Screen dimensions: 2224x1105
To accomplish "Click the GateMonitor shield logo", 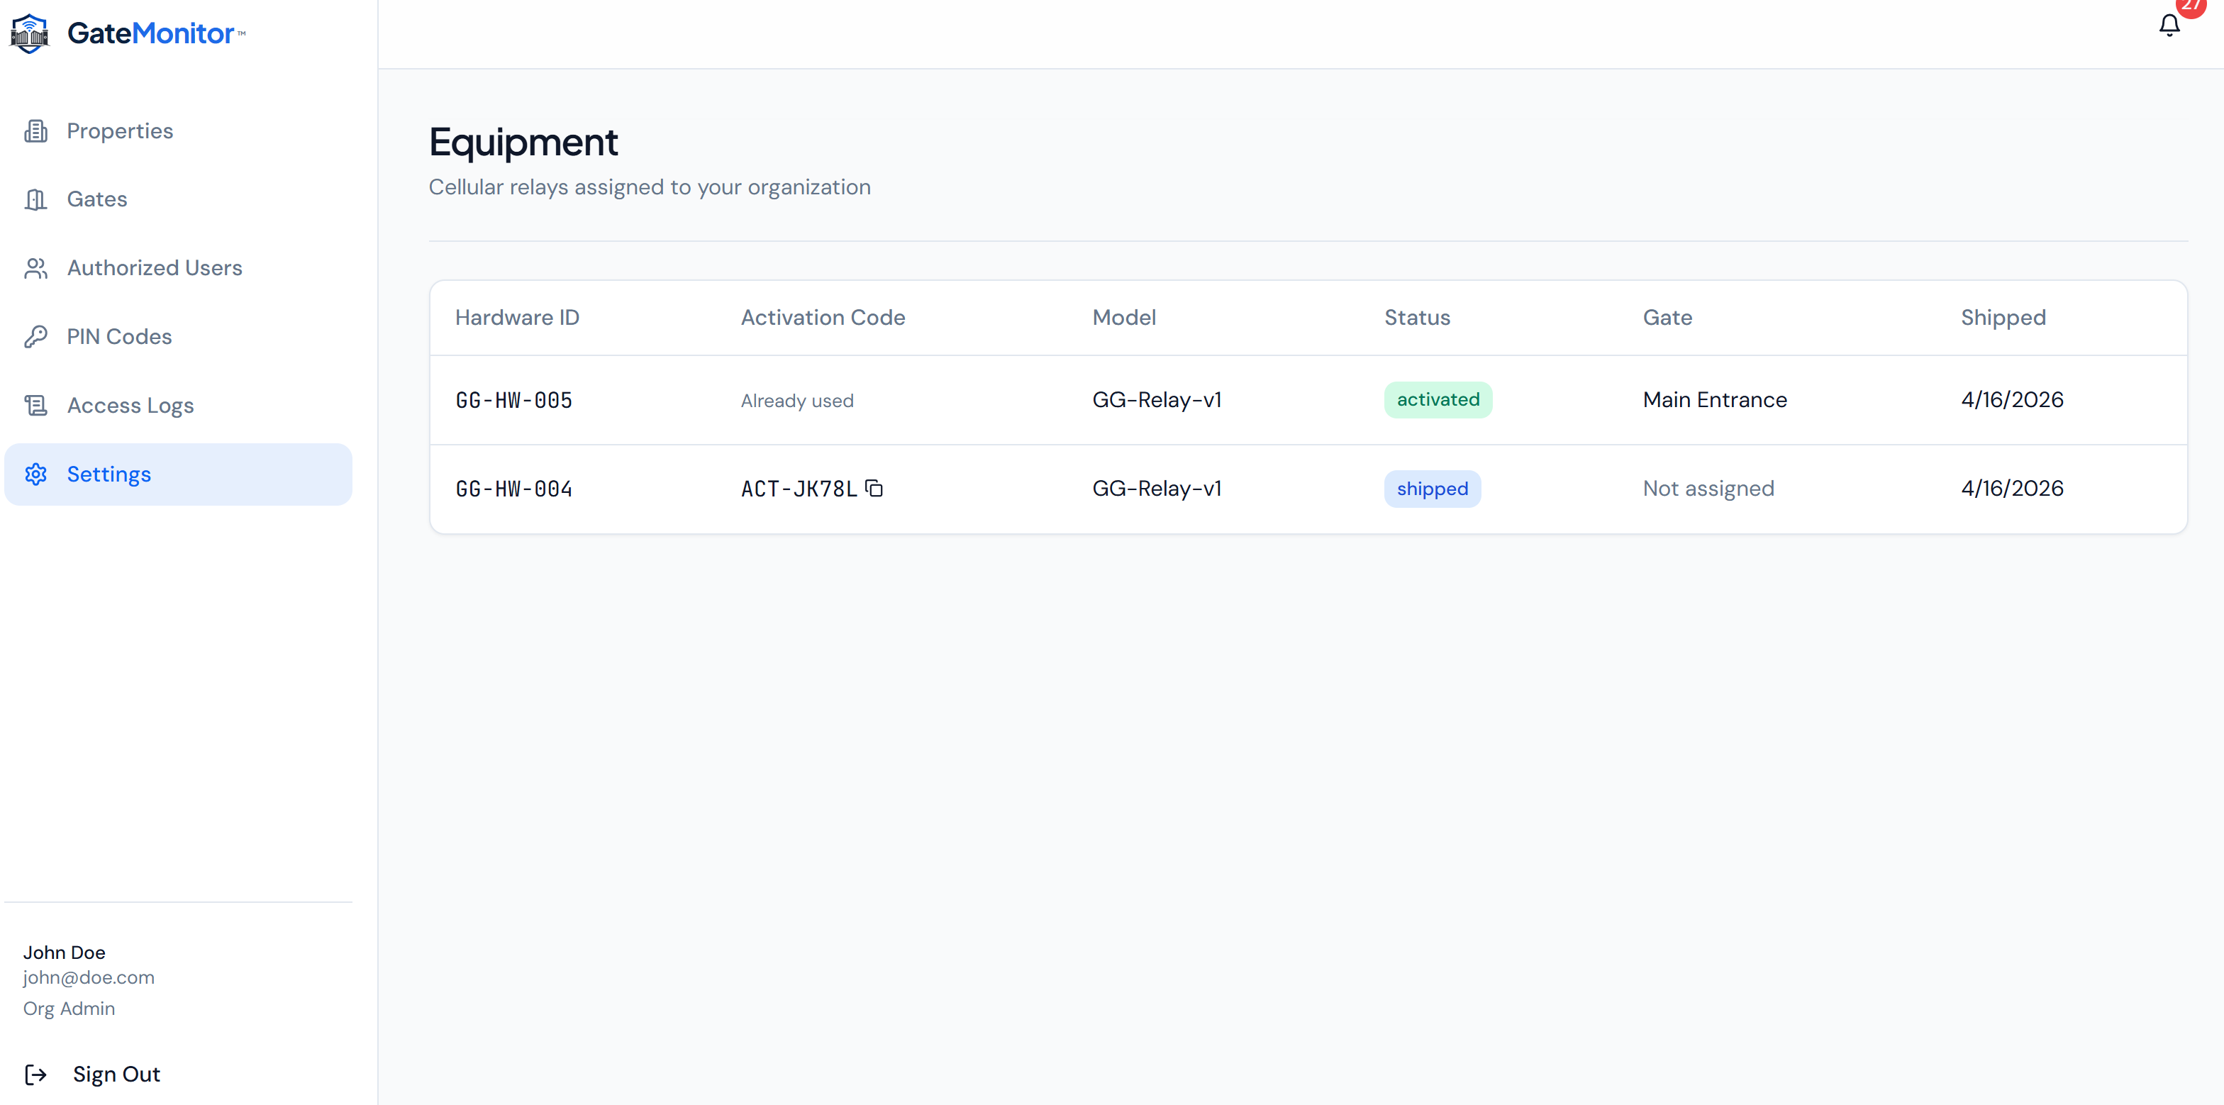I will (x=30, y=33).
